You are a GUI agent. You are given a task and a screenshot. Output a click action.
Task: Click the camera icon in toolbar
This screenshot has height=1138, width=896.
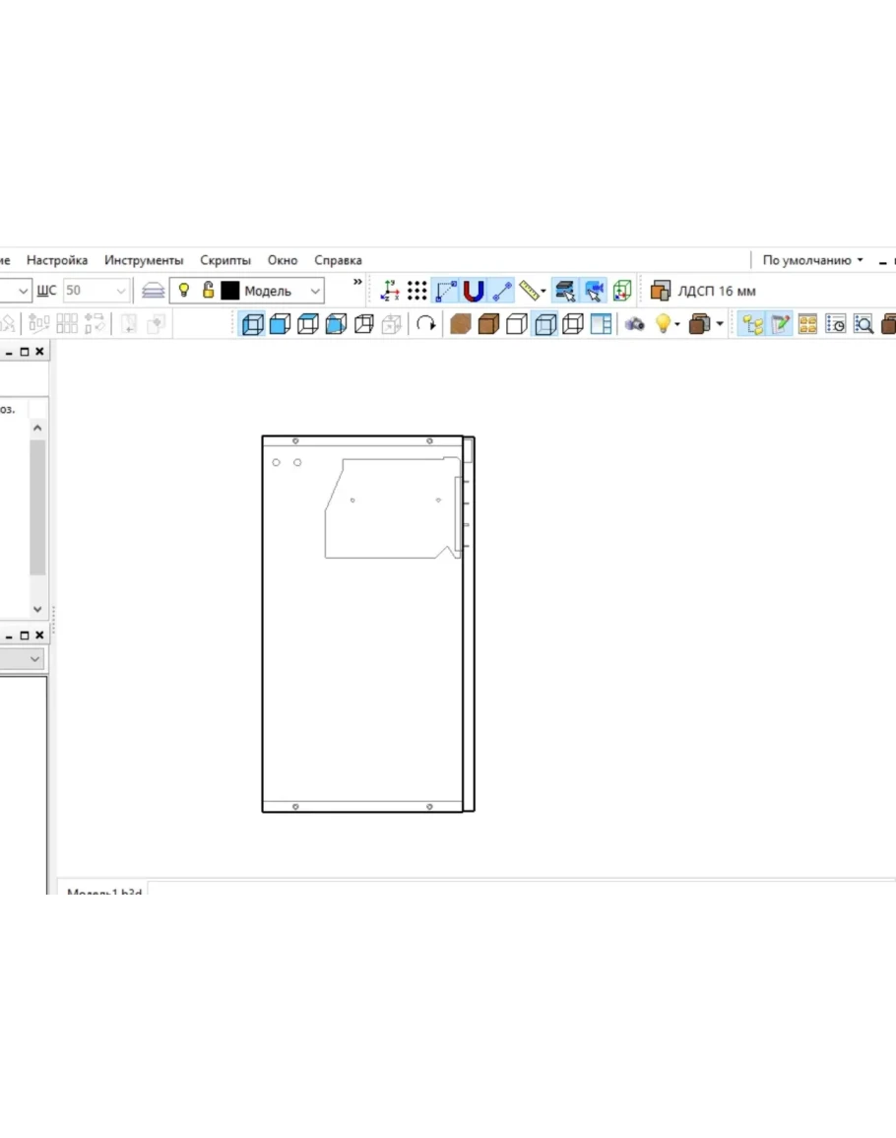pos(635,323)
